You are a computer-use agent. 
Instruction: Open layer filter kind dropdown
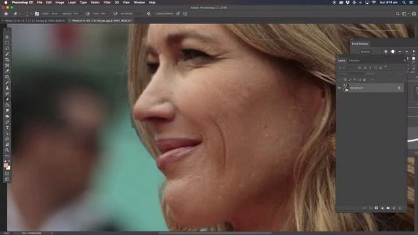point(347,68)
